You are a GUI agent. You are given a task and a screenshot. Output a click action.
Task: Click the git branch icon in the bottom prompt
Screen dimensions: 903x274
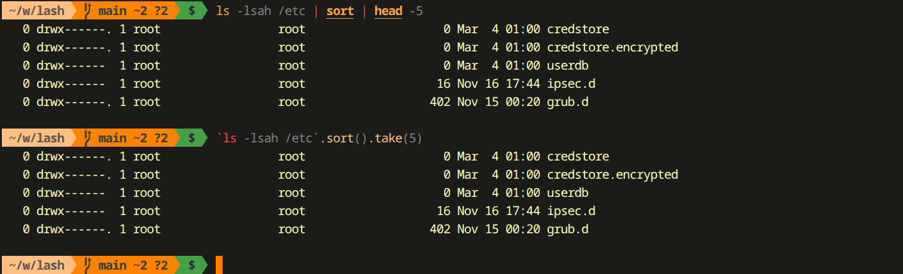pyautogui.click(x=88, y=265)
